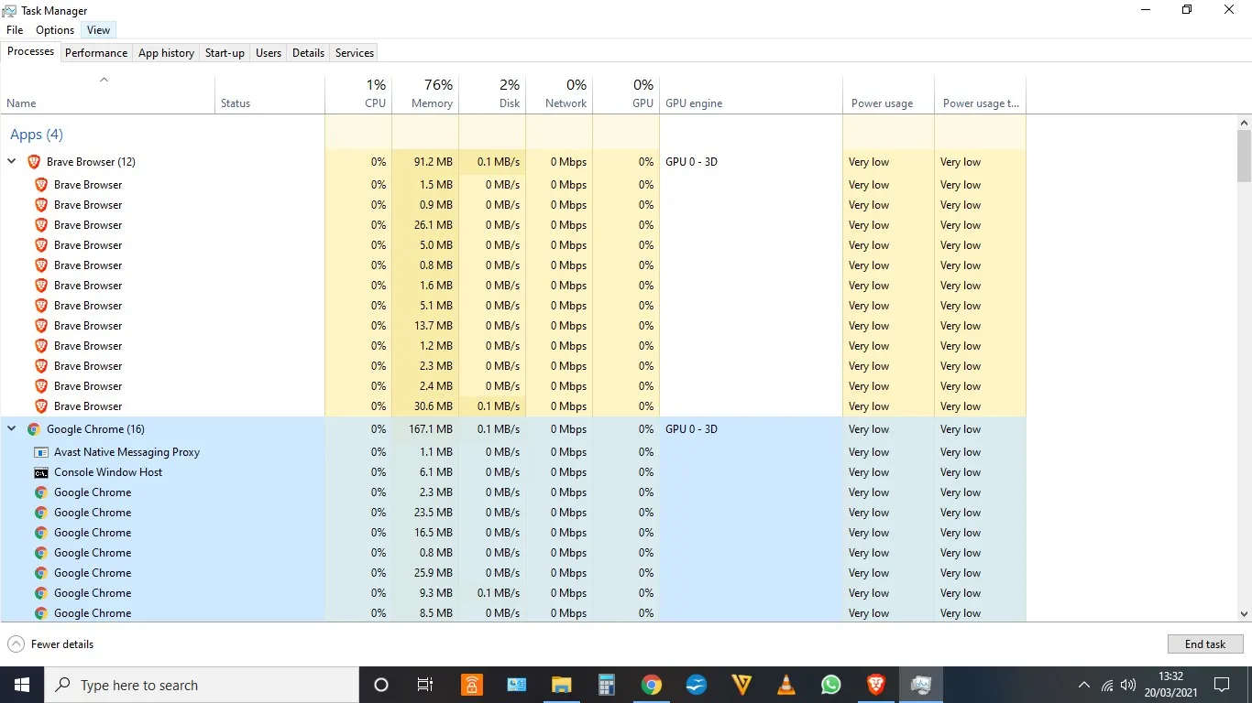
Task: Click the 16.5 MB memory cell
Action: (425, 533)
